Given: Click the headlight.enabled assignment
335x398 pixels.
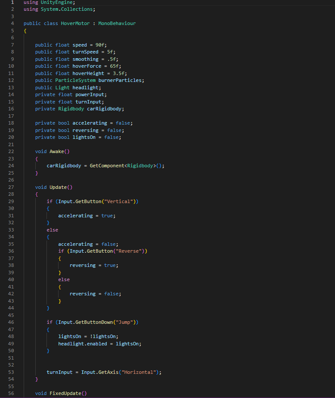Looking at the screenshot, I should coord(82,344).
